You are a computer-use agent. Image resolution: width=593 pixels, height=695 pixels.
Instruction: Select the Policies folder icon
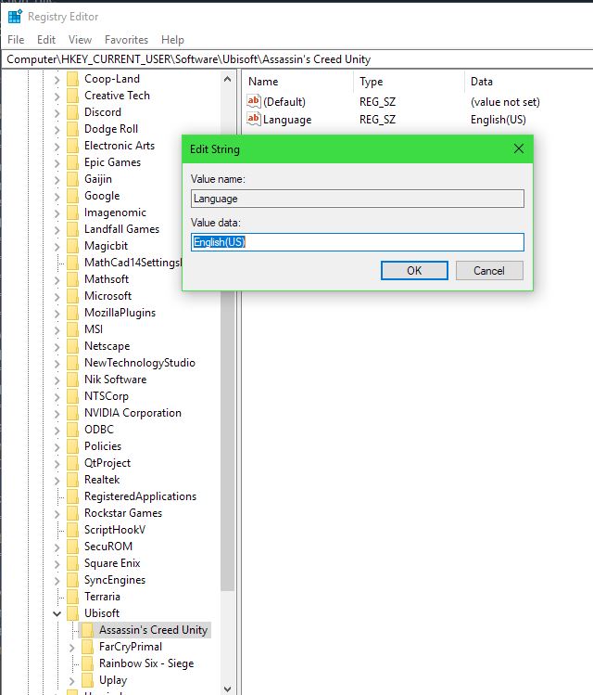(72, 446)
